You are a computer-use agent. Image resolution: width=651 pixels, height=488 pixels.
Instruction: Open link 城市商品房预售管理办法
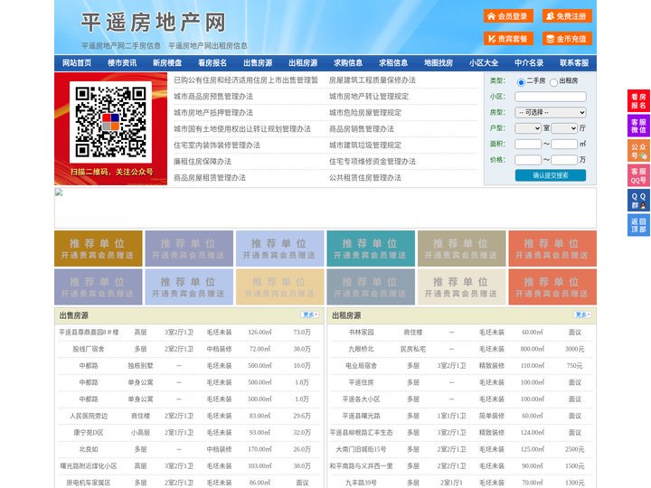213,97
